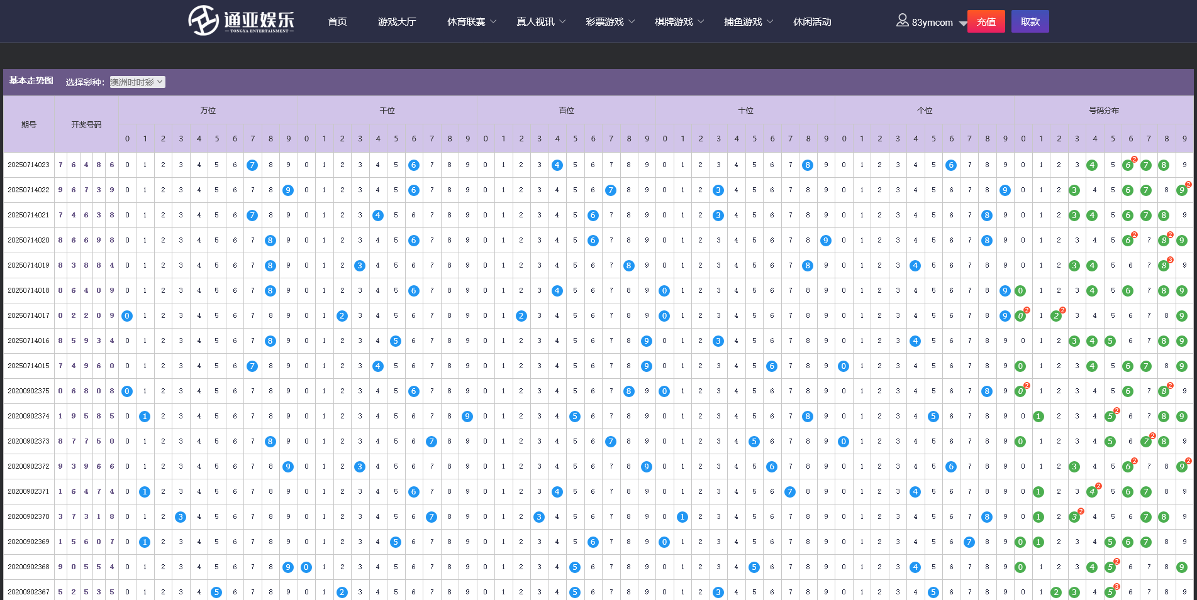This screenshot has width=1197, height=600.
Task: Click the 基本走势图 title
Action: (x=31, y=81)
